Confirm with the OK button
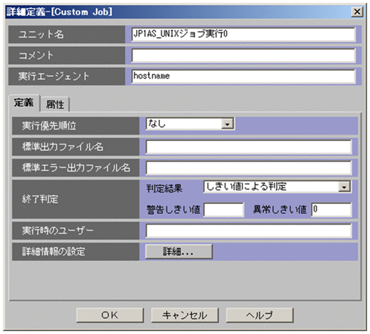 (110, 315)
